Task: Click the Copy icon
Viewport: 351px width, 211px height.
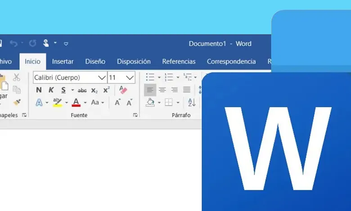Action: pyautogui.click(x=17, y=90)
